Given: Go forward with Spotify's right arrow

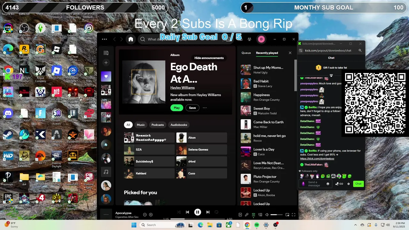Looking at the screenshot, I should pyautogui.click(x=121, y=39).
